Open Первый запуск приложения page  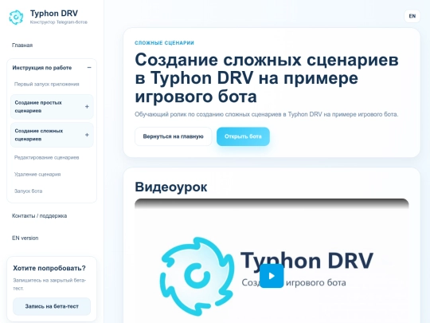(47, 84)
